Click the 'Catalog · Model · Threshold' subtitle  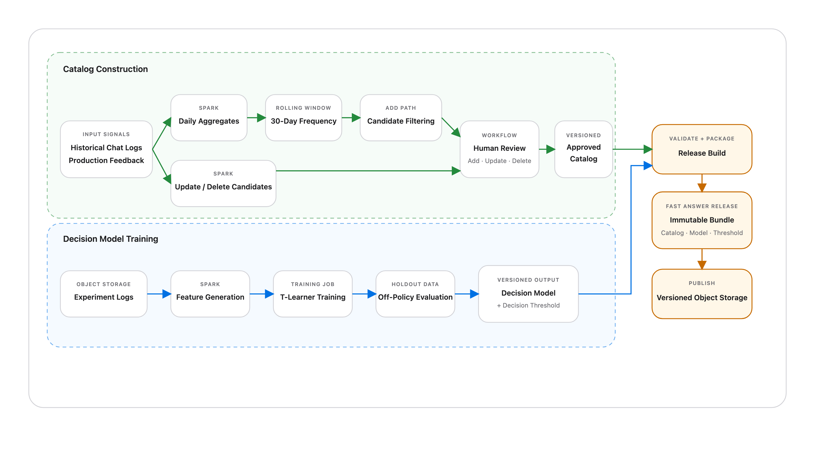click(702, 233)
